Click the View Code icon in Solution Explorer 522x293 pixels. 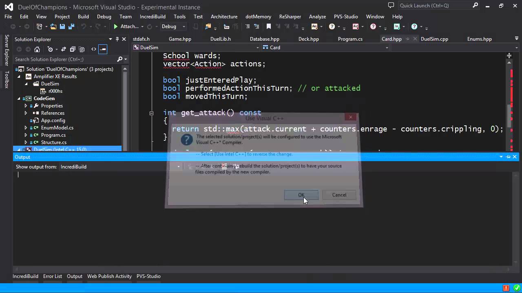pos(94,49)
